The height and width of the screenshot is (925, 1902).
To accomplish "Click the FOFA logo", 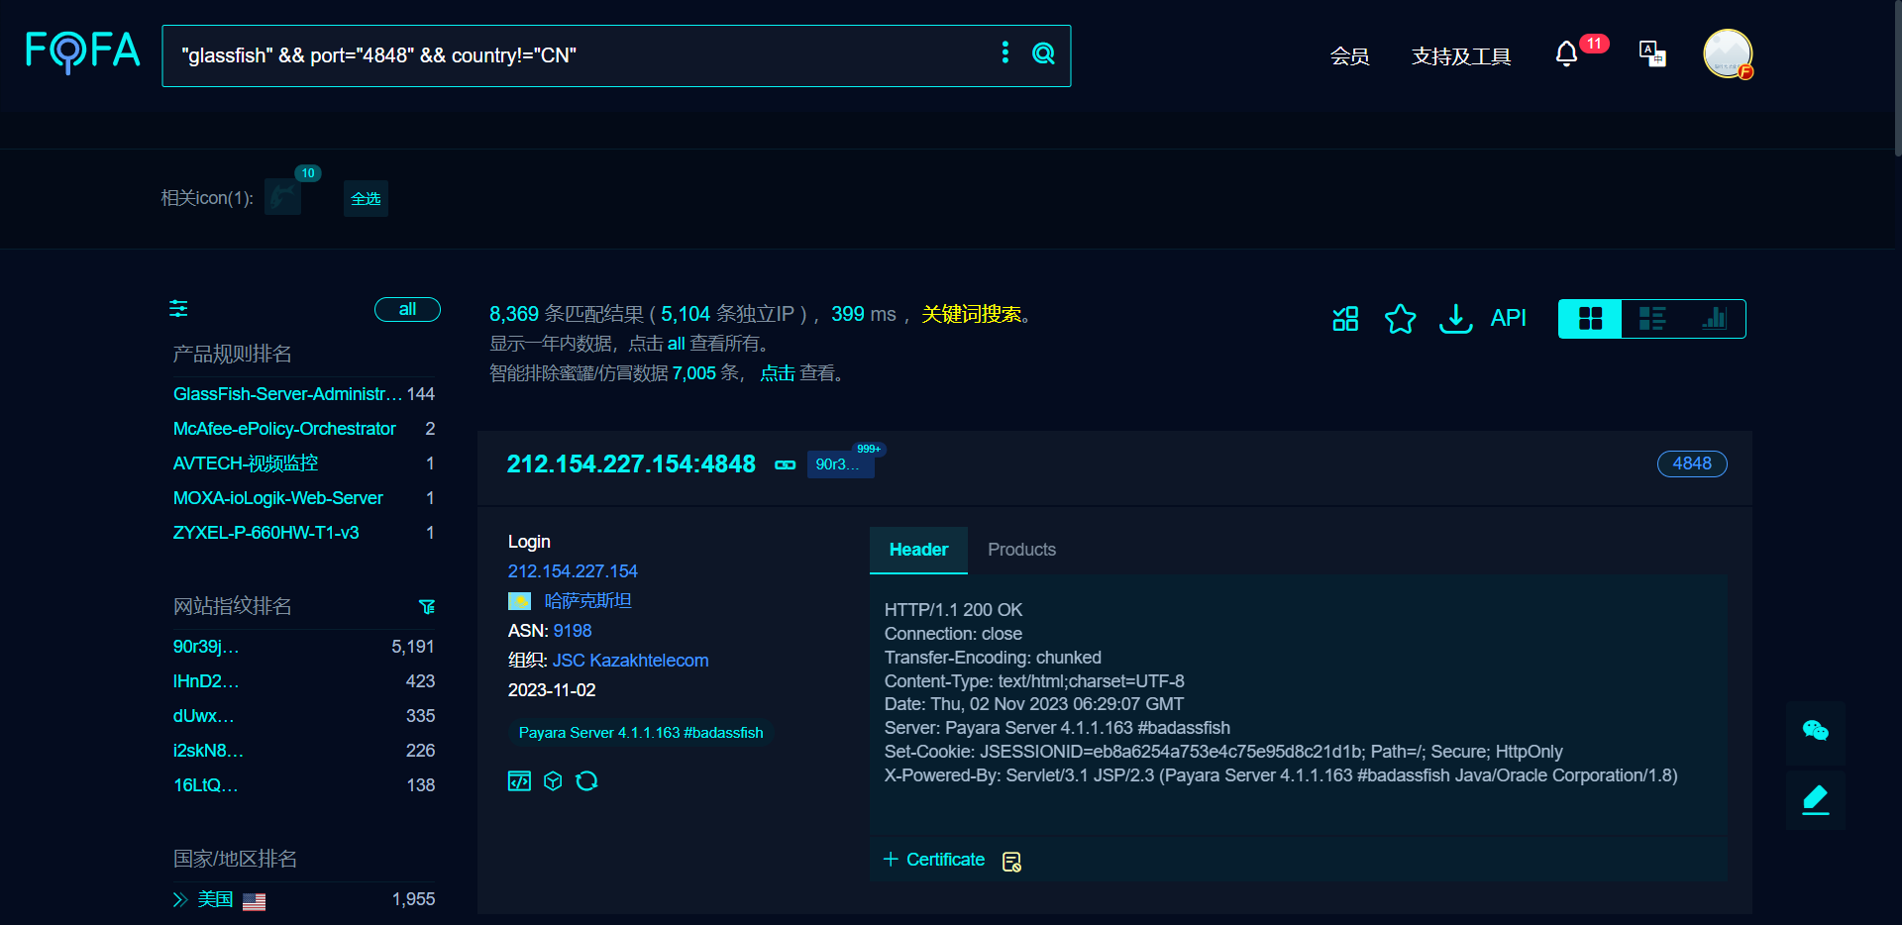I will coord(82,51).
